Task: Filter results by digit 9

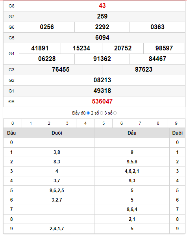Action: [176, 123]
